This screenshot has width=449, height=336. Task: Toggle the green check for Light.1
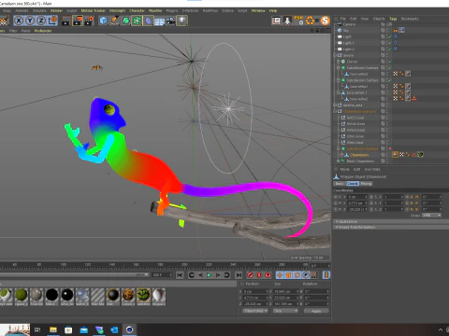pos(390,43)
